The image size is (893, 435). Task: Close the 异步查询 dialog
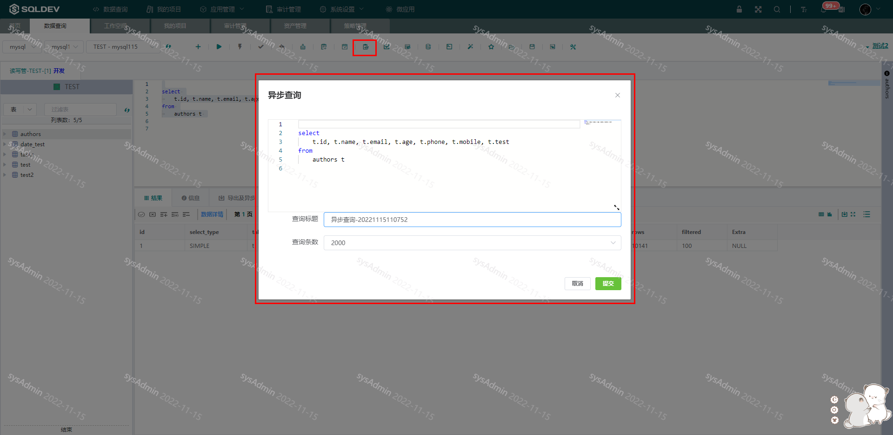click(x=618, y=95)
